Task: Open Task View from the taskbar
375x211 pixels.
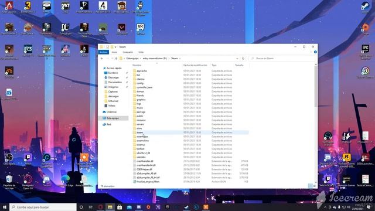Action: click(91, 207)
